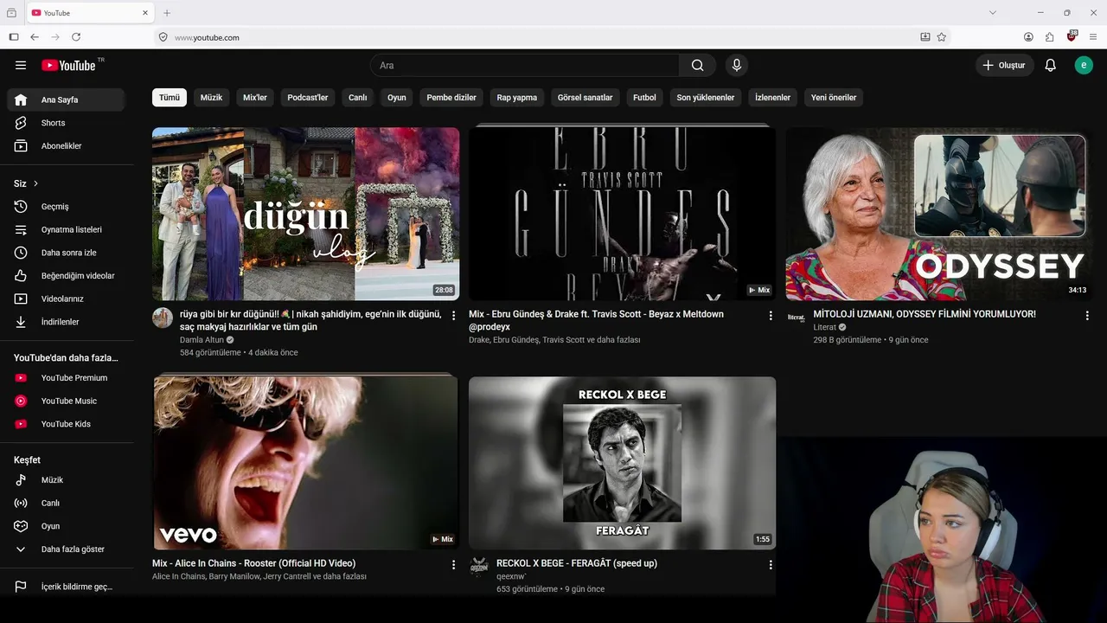The width and height of the screenshot is (1107, 623).
Task: Open options for düğün vlog video
Action: (453, 316)
